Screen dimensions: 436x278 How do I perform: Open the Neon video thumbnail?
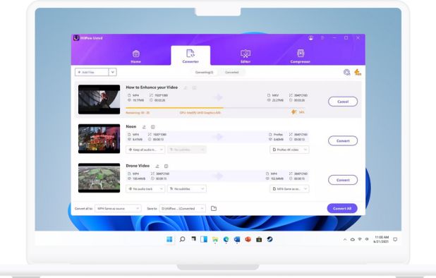(99, 139)
